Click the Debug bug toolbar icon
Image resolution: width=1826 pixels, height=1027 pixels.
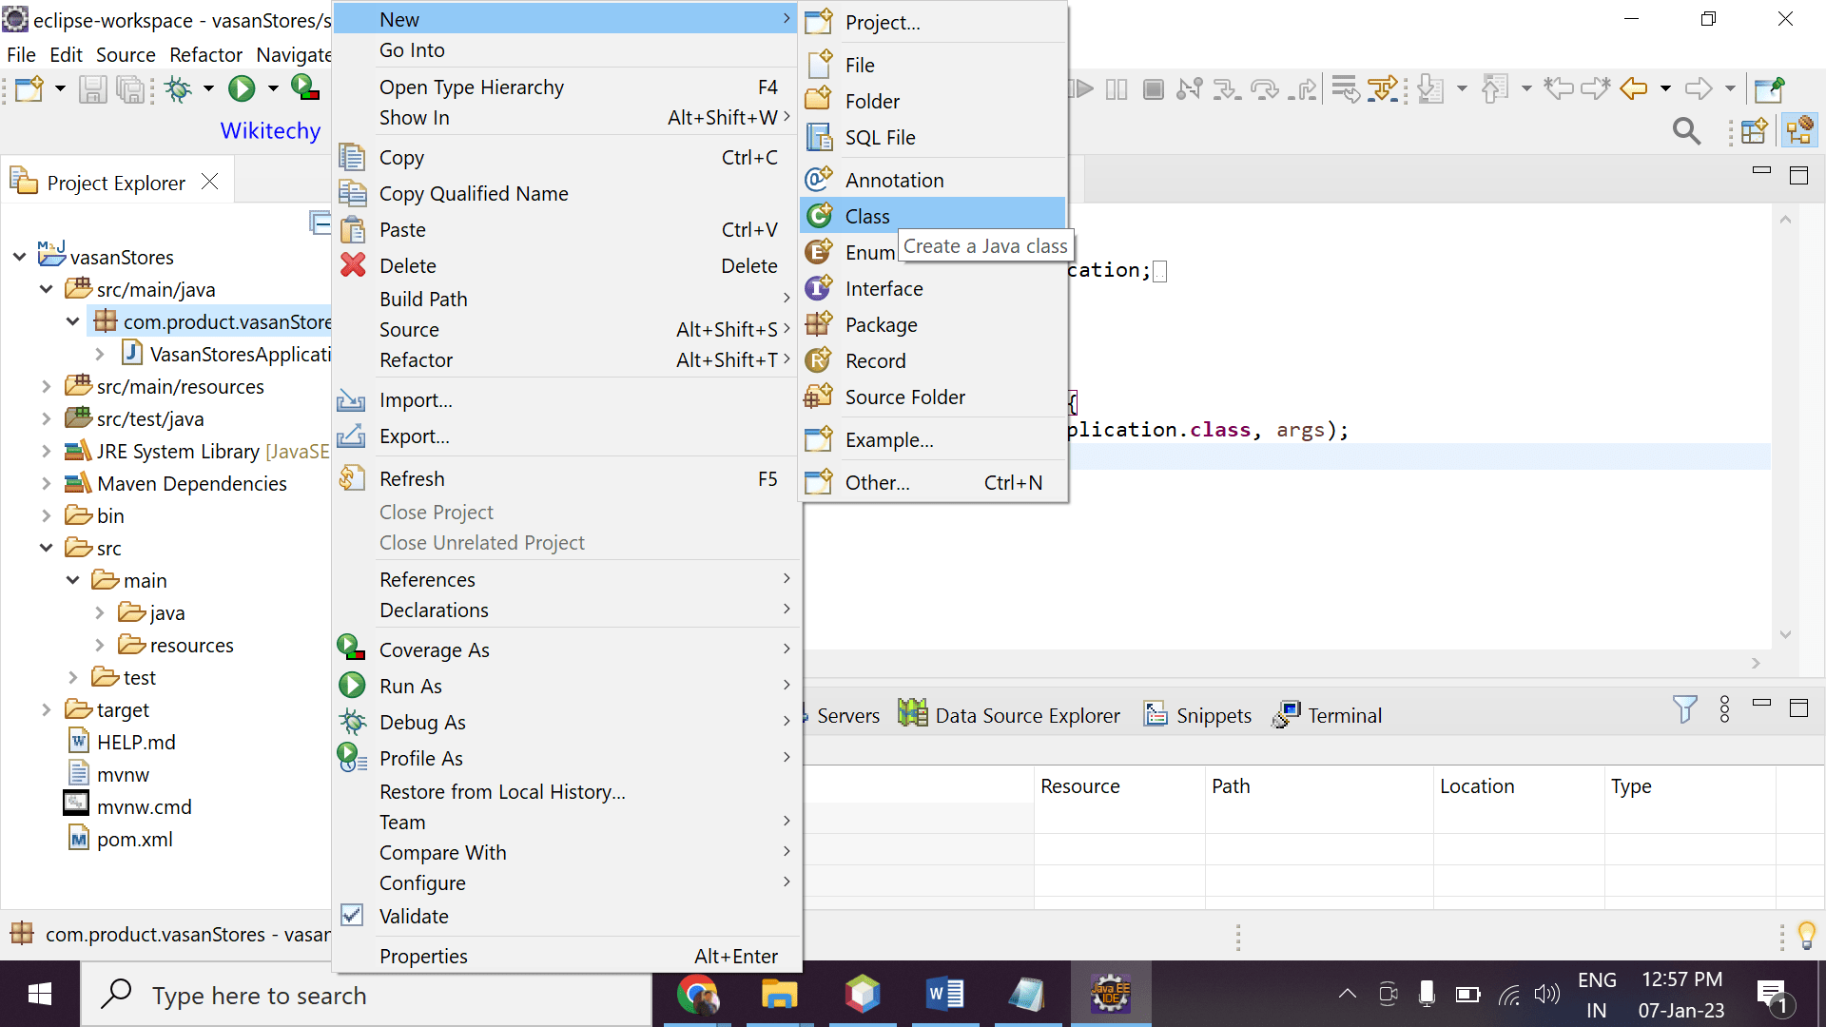click(178, 89)
